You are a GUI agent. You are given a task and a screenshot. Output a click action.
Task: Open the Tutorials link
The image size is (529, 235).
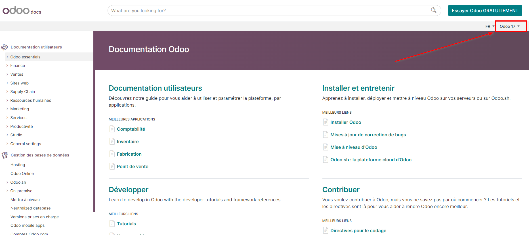pos(127,224)
